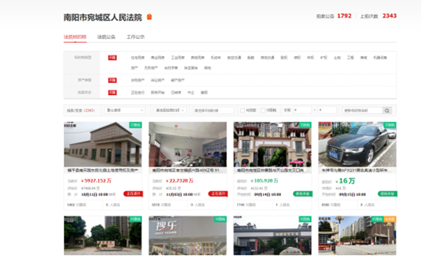
Task: Filter by 正在进行 auction status
Action: pyautogui.click(x=138, y=92)
